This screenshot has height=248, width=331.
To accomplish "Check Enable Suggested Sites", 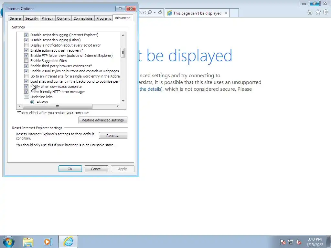I will (x=26, y=60).
